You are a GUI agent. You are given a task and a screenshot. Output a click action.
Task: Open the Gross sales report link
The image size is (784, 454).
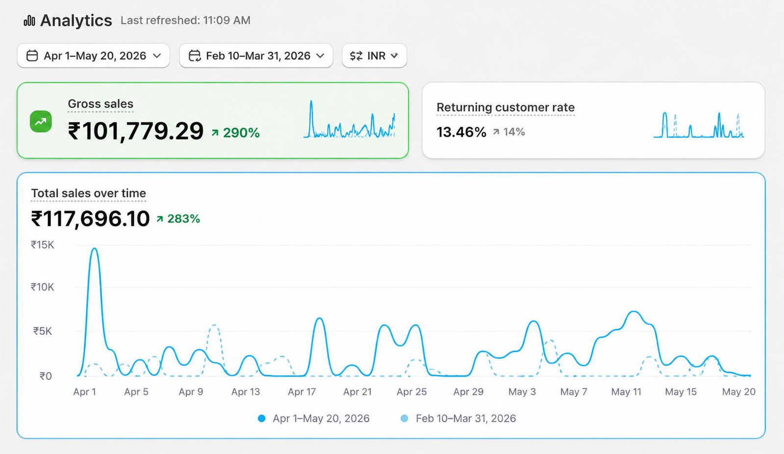100,104
